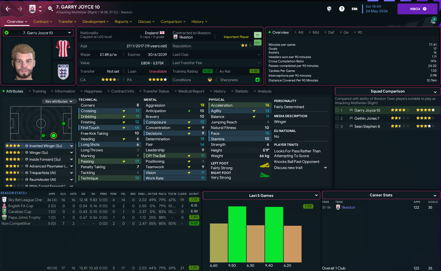
Task: Open the search magnifier icon
Action: point(50,9)
